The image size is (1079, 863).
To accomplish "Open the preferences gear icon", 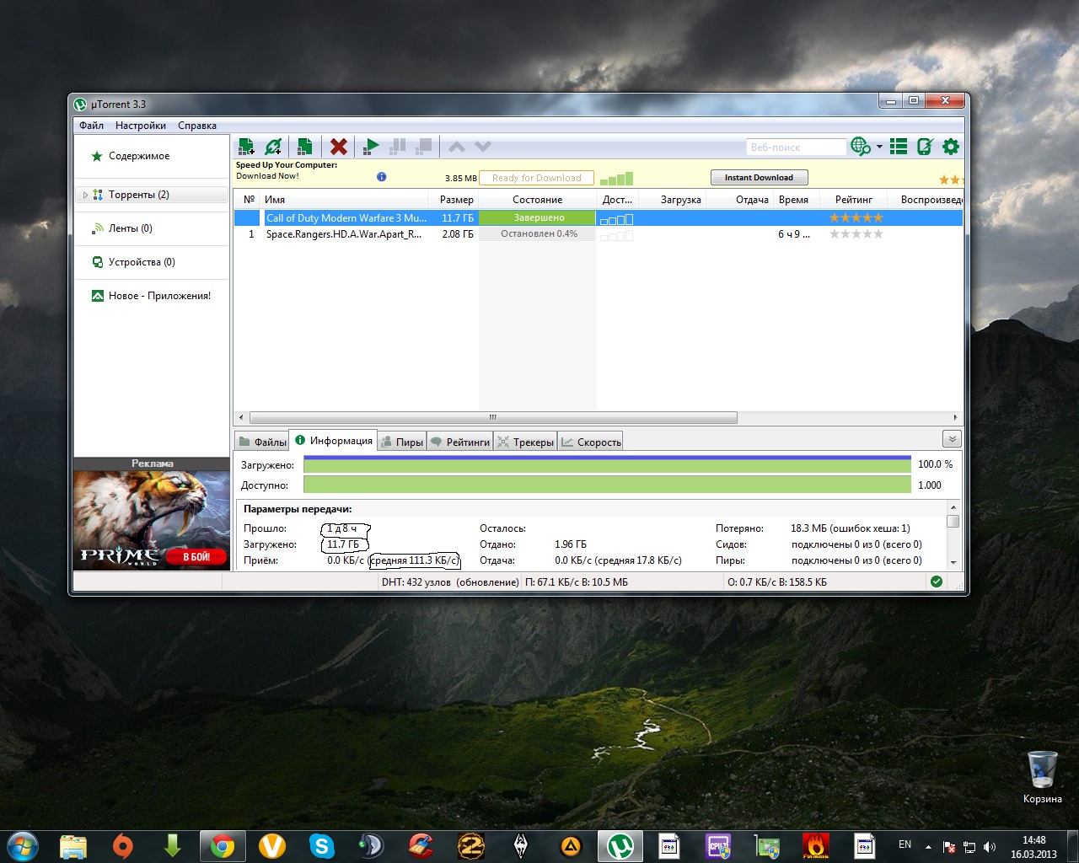I will 951,147.
